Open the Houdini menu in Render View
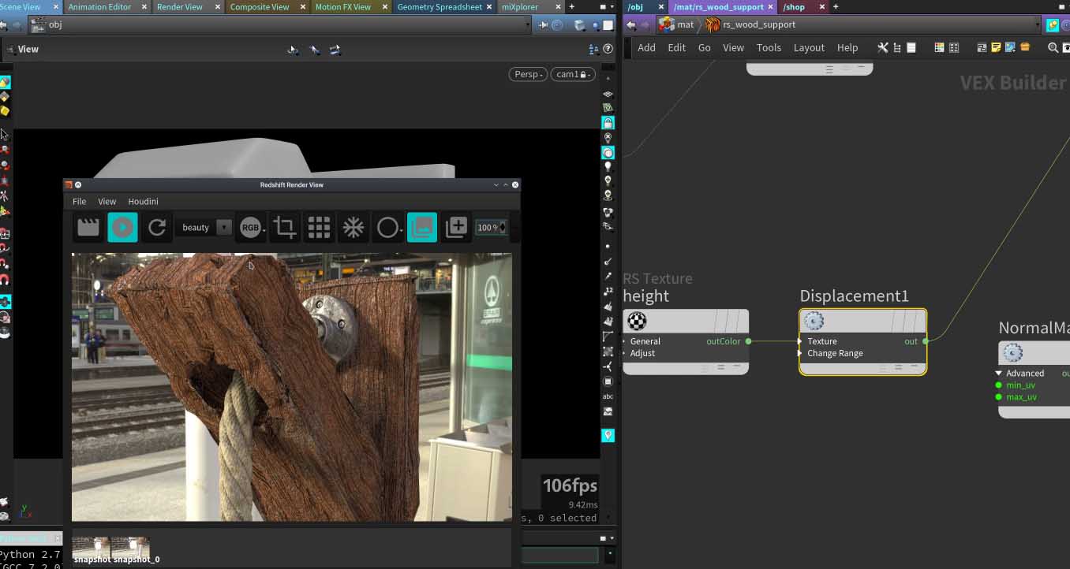This screenshot has width=1070, height=569. coord(143,202)
